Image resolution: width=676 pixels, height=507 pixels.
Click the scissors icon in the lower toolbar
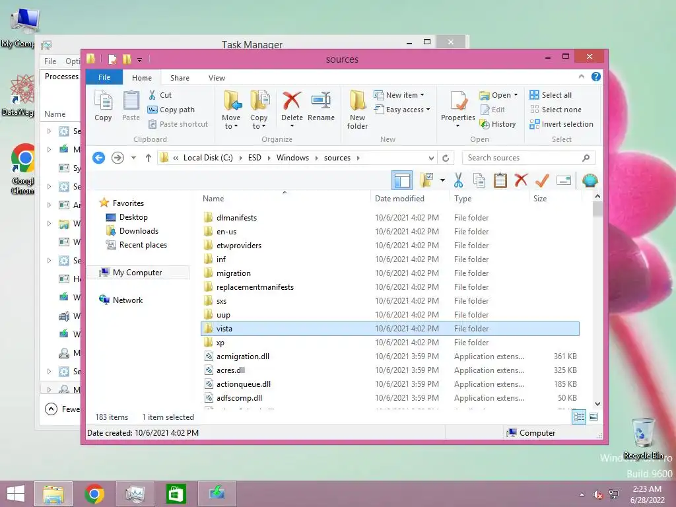click(458, 180)
